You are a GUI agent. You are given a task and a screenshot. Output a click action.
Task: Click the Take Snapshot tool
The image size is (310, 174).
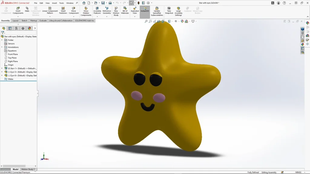pos(168,10)
